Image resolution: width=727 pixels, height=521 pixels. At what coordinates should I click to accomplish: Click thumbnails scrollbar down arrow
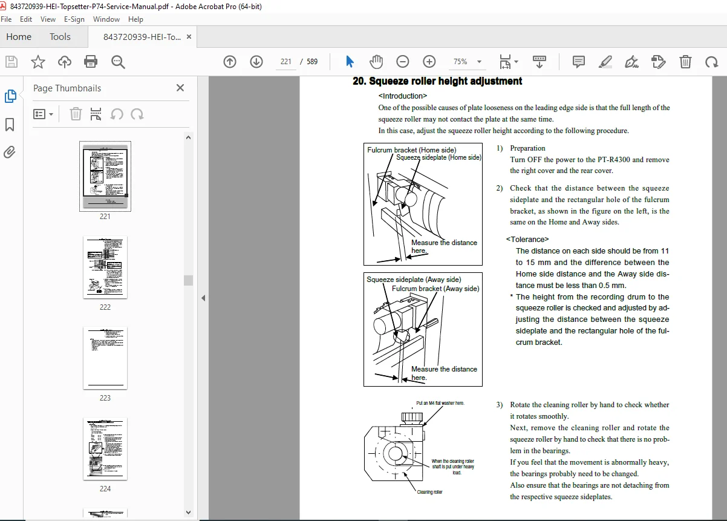[188, 513]
